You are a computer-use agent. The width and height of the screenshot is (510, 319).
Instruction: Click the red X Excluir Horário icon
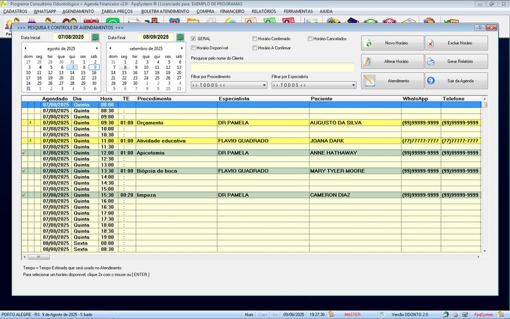tap(432, 43)
